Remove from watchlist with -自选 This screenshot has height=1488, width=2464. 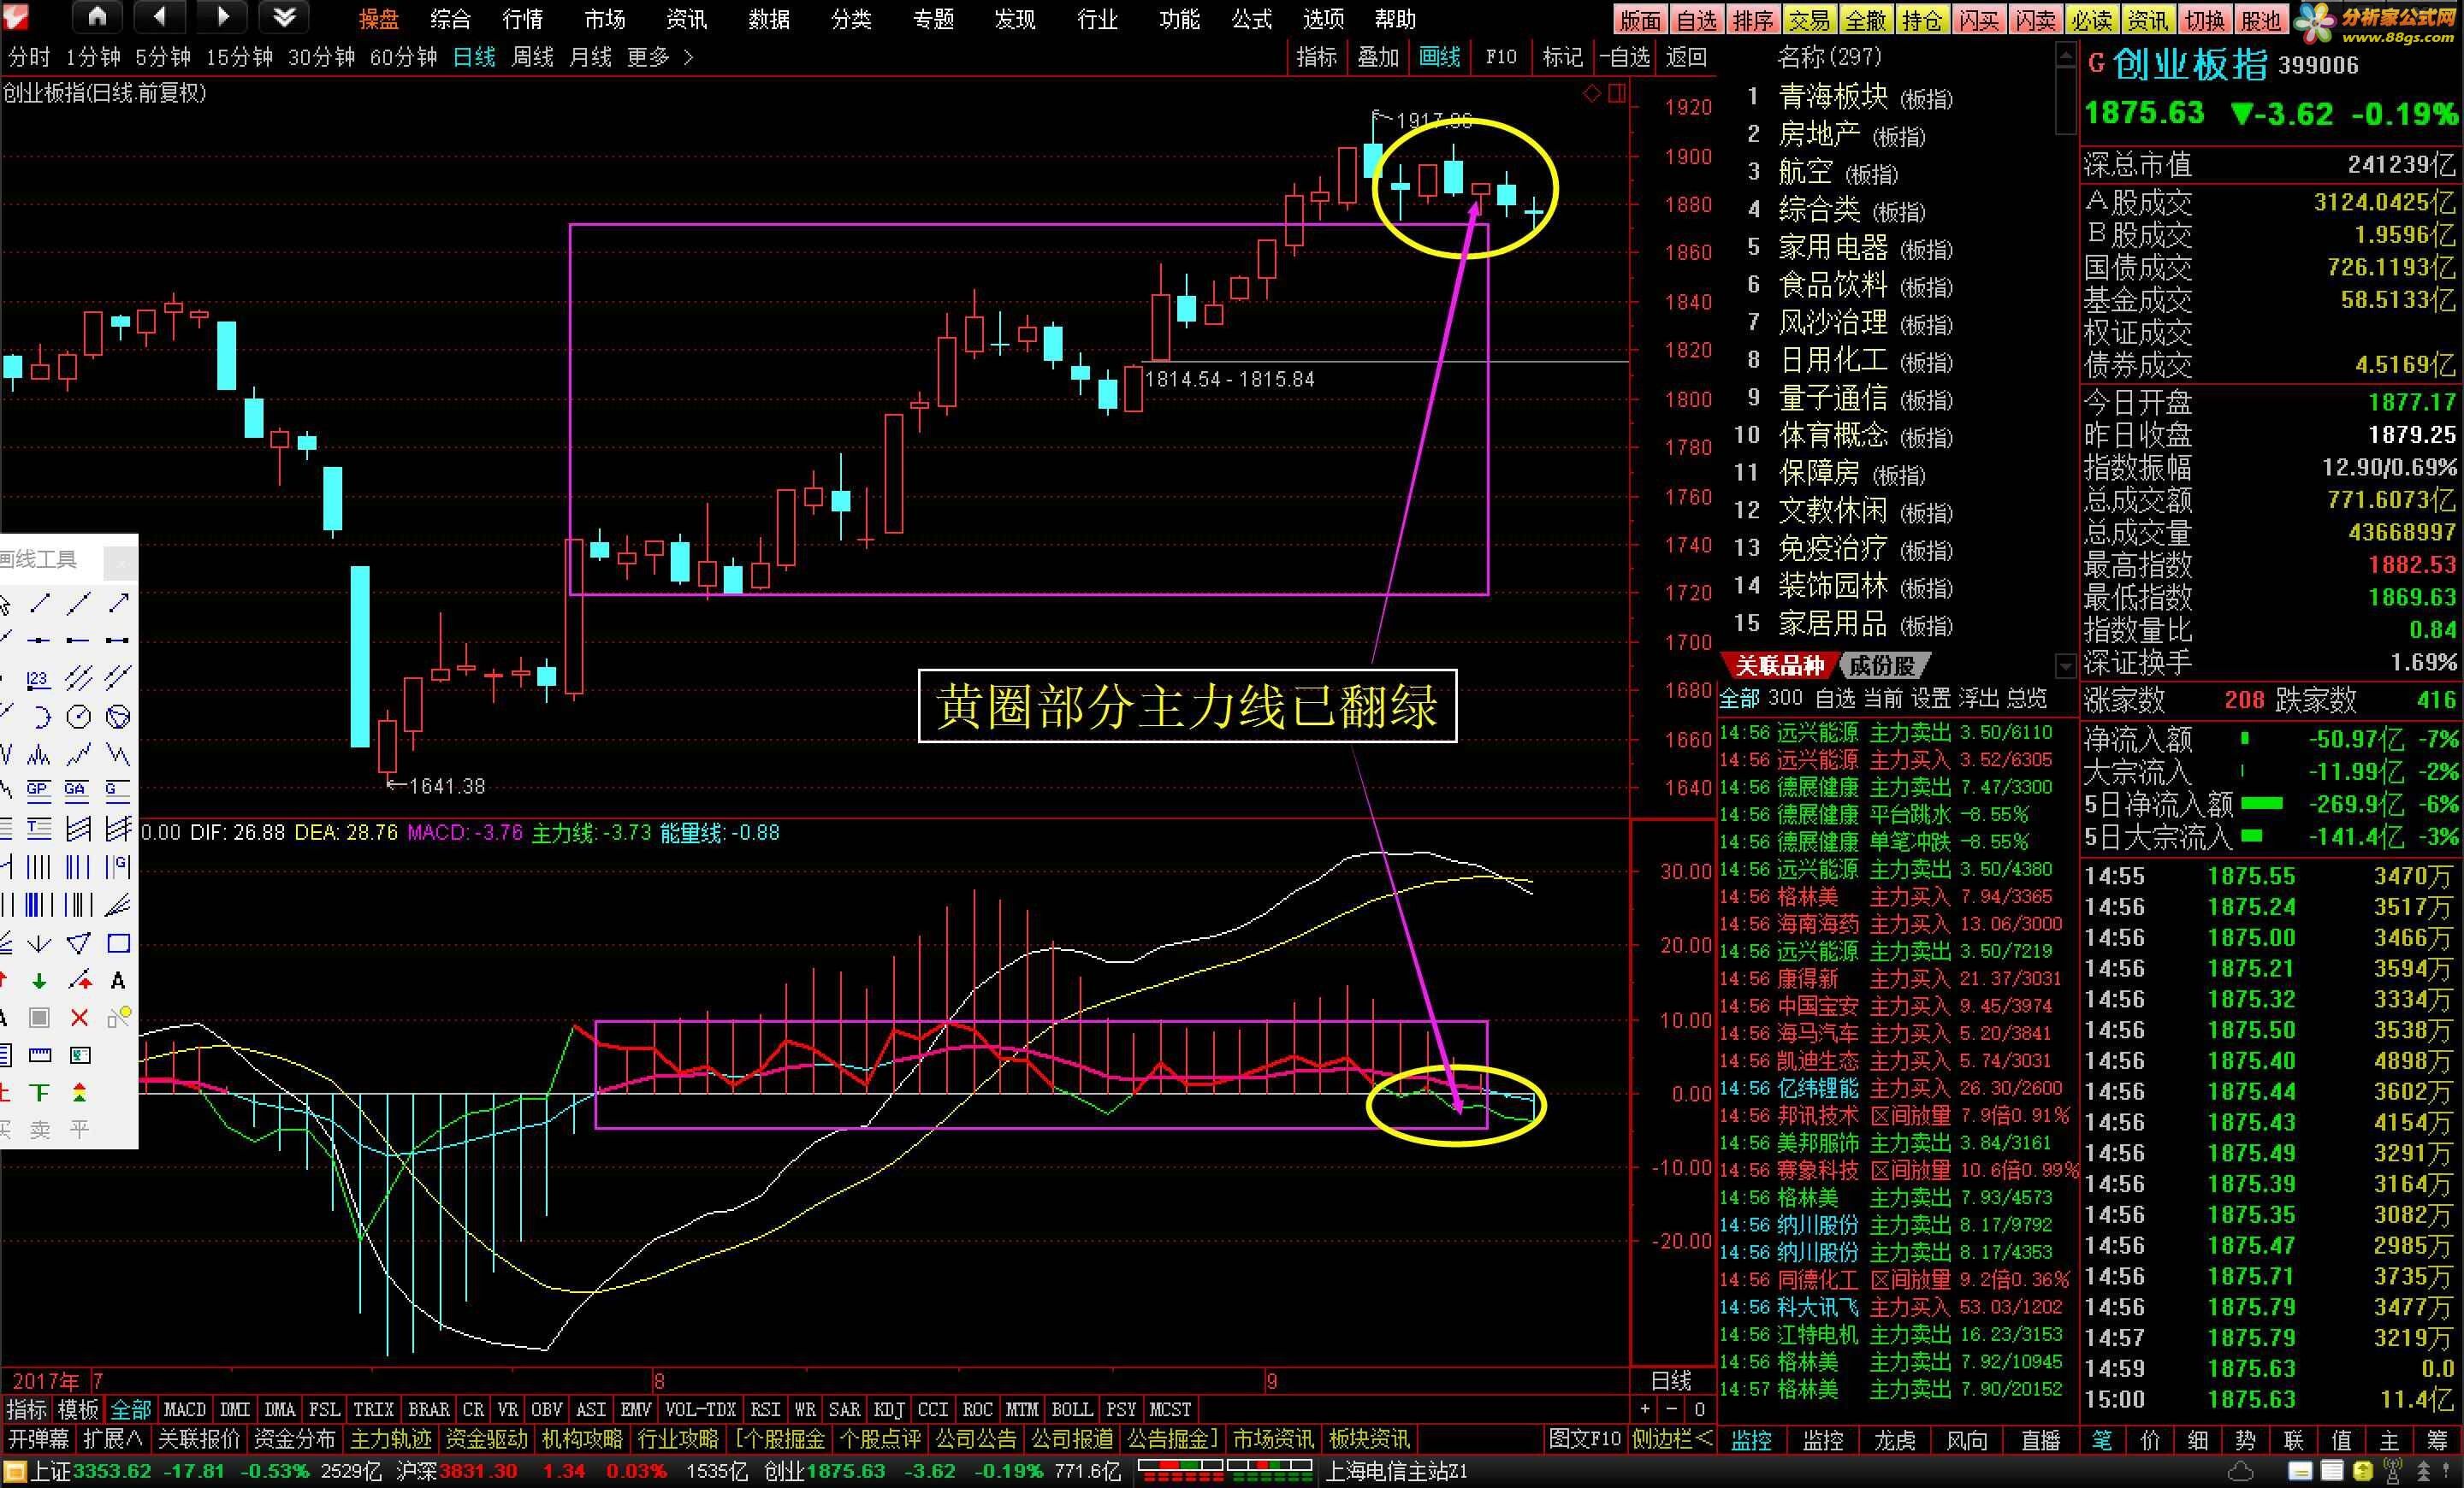[1625, 58]
